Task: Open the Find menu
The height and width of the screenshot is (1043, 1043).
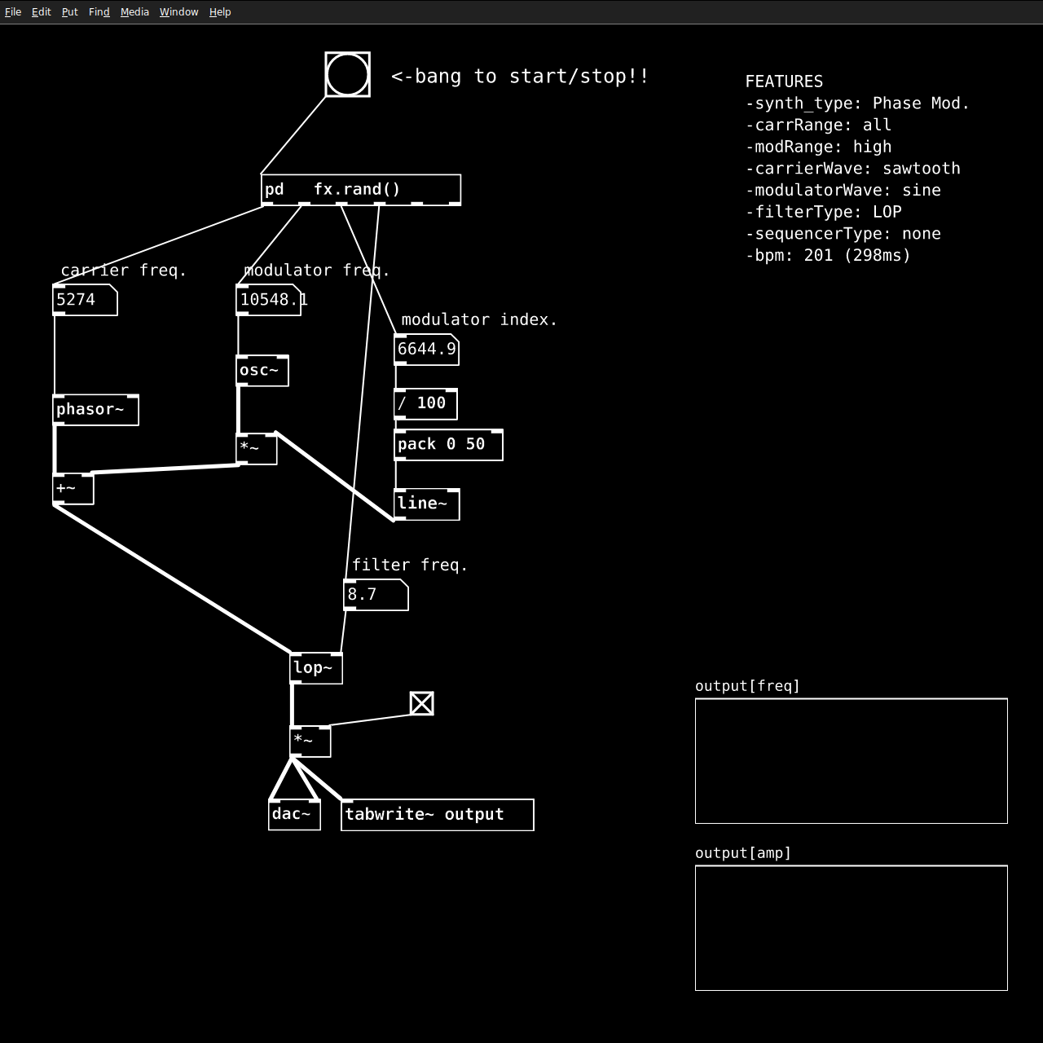Action: [x=99, y=12]
